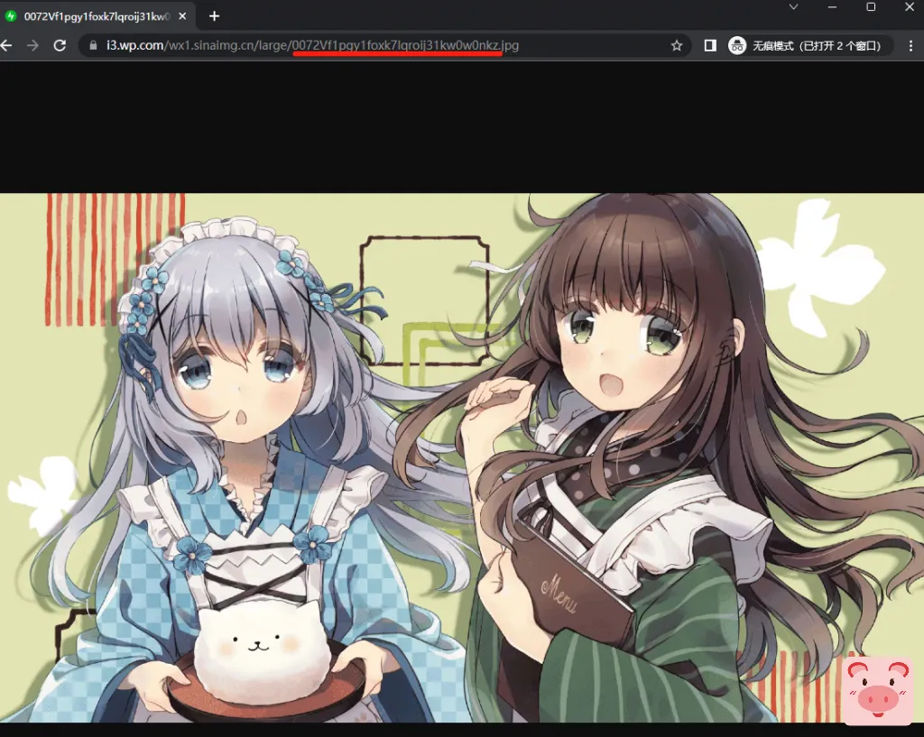Bookmark this page with the star icon
The image size is (924, 737).
[x=677, y=45]
